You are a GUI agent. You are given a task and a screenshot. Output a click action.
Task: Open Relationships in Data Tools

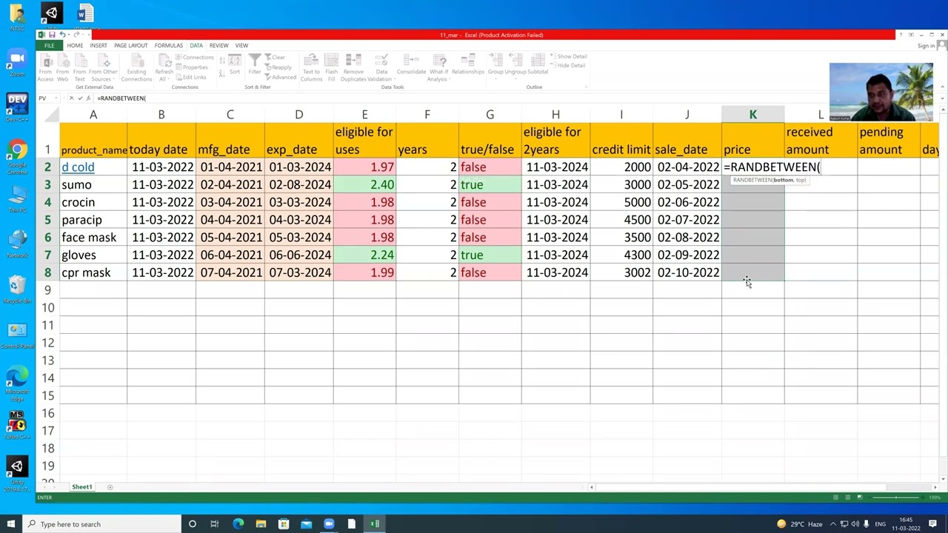coord(468,65)
